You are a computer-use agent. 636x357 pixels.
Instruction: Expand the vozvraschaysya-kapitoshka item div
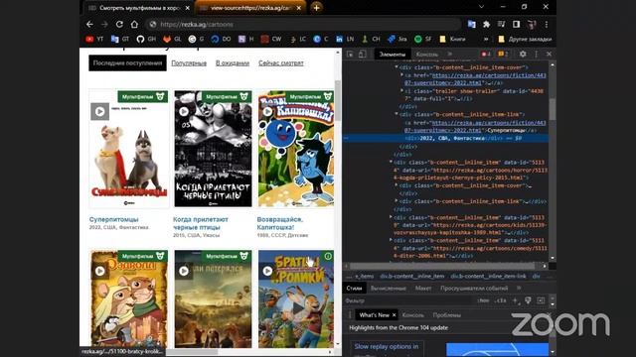(x=391, y=217)
